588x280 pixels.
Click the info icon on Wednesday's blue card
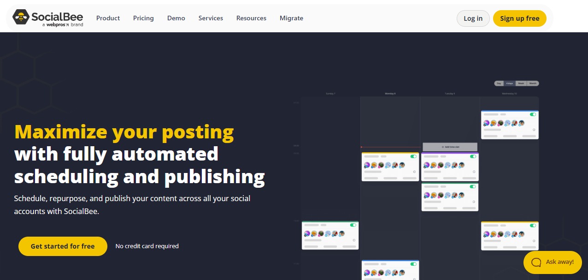(534, 130)
